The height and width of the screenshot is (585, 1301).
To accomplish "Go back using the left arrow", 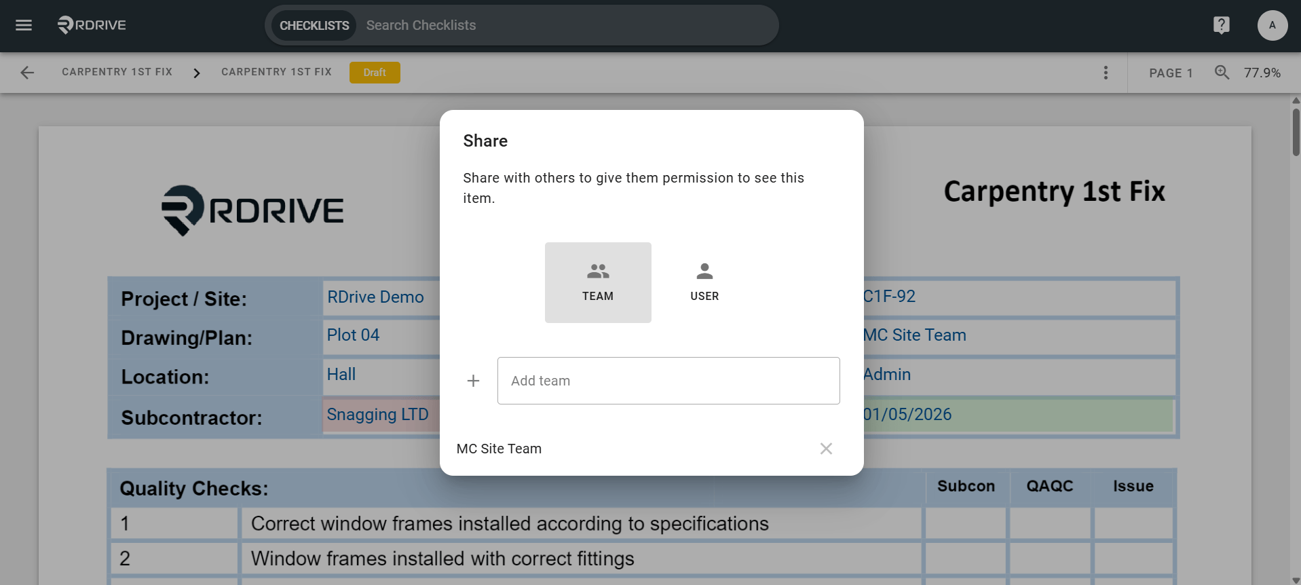I will (27, 73).
